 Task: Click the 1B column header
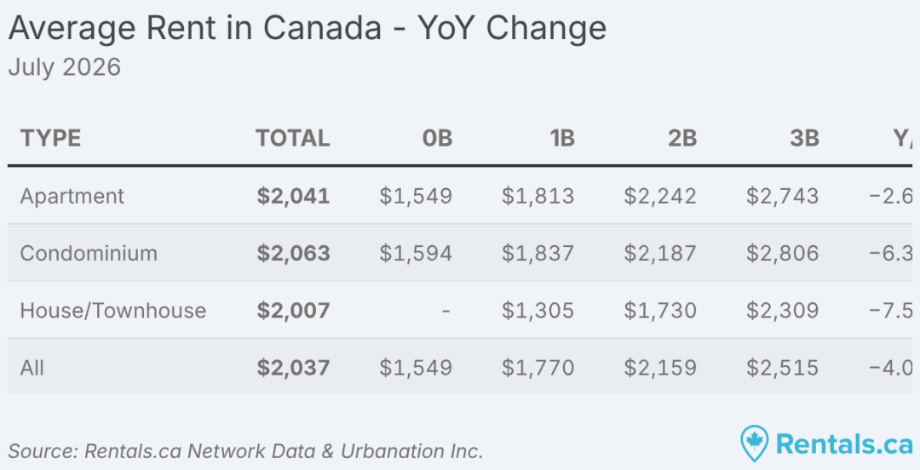(x=561, y=139)
